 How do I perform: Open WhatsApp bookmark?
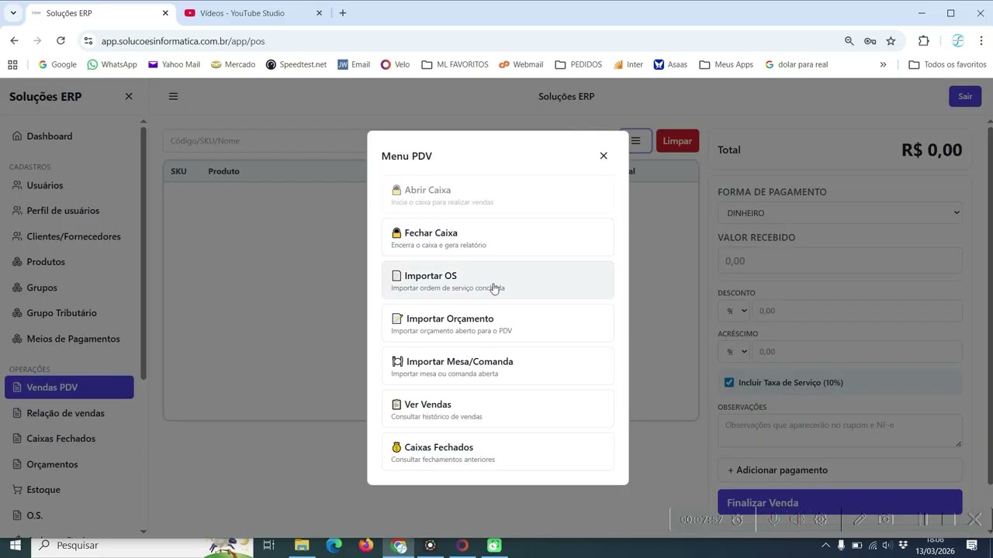tap(112, 64)
